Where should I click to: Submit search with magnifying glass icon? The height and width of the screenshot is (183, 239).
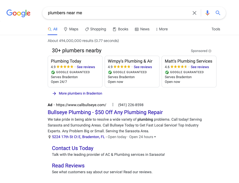[218, 13]
